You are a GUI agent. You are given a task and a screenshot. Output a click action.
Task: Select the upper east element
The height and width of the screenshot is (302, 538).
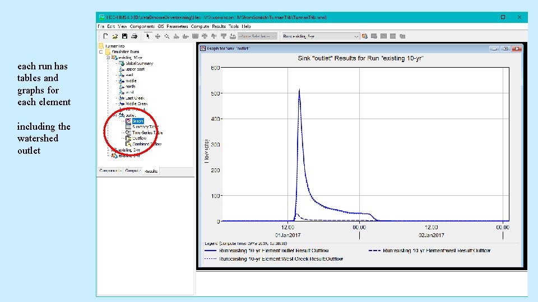[x=135, y=69]
